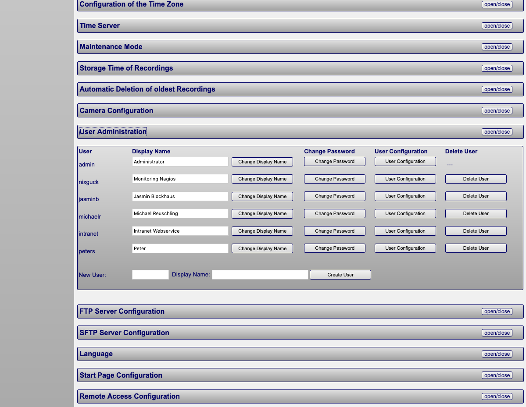Open/close Start Page Configuration section
Viewport: 526px width, 407px height.
[x=497, y=375]
